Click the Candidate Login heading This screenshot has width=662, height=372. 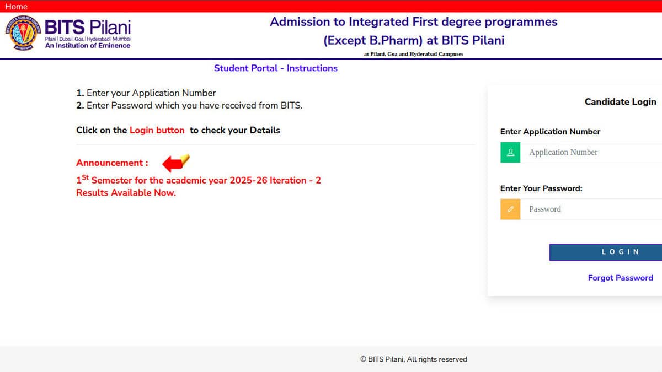click(620, 101)
